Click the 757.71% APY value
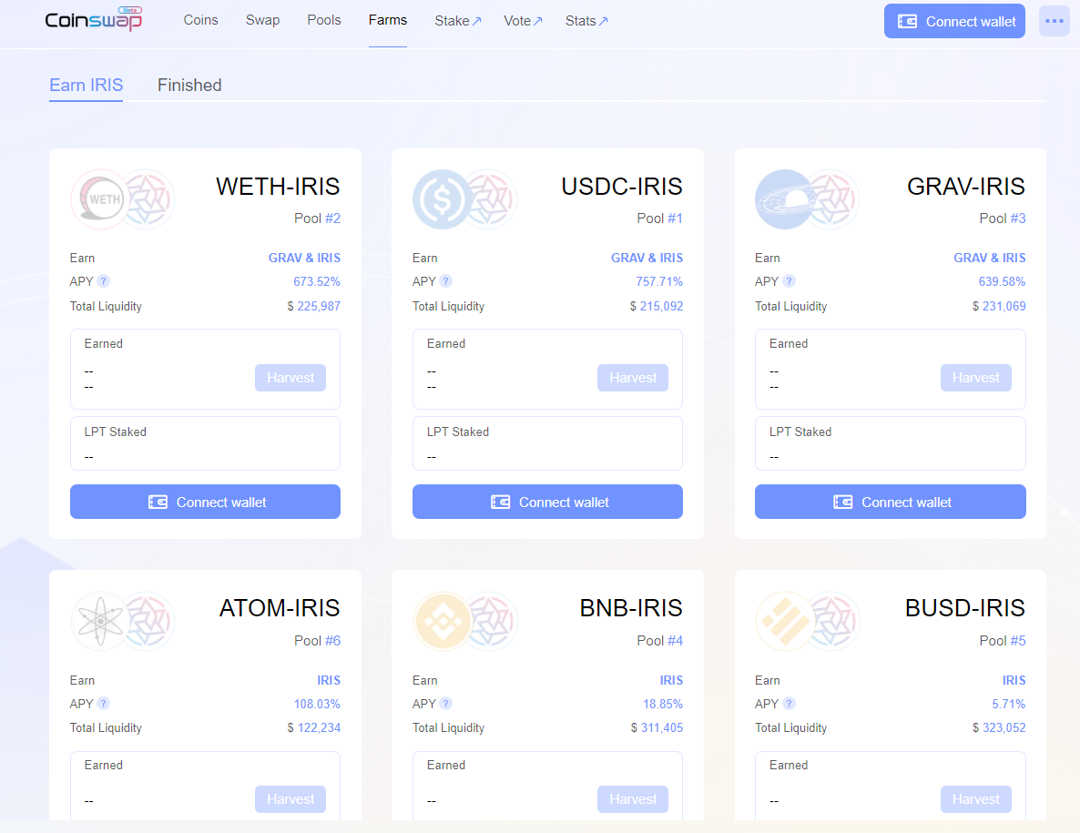 point(659,281)
